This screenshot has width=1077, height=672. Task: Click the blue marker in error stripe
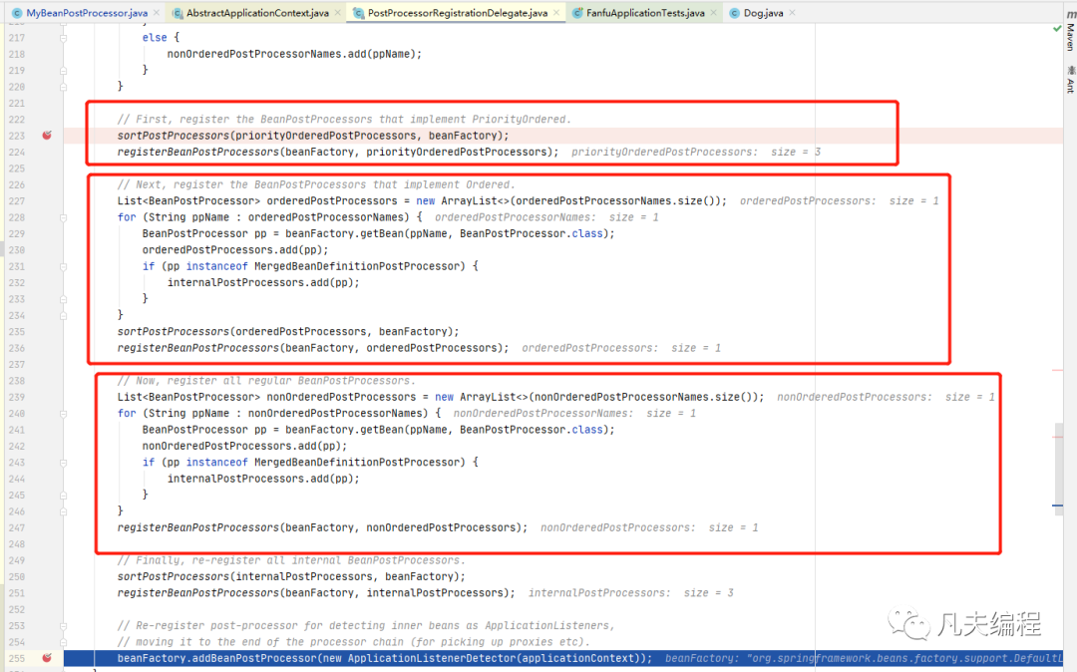point(1058,505)
